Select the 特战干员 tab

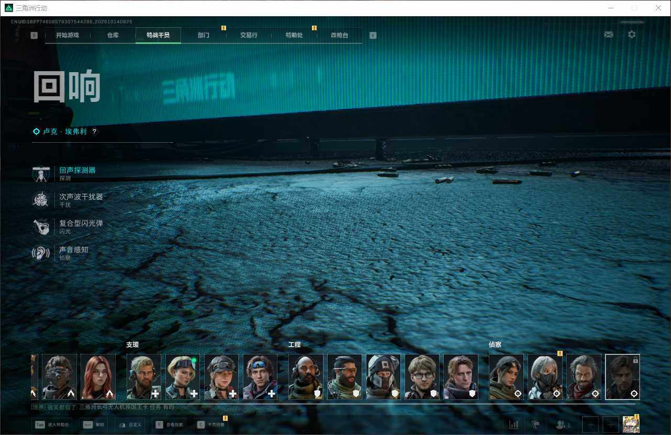tap(158, 35)
